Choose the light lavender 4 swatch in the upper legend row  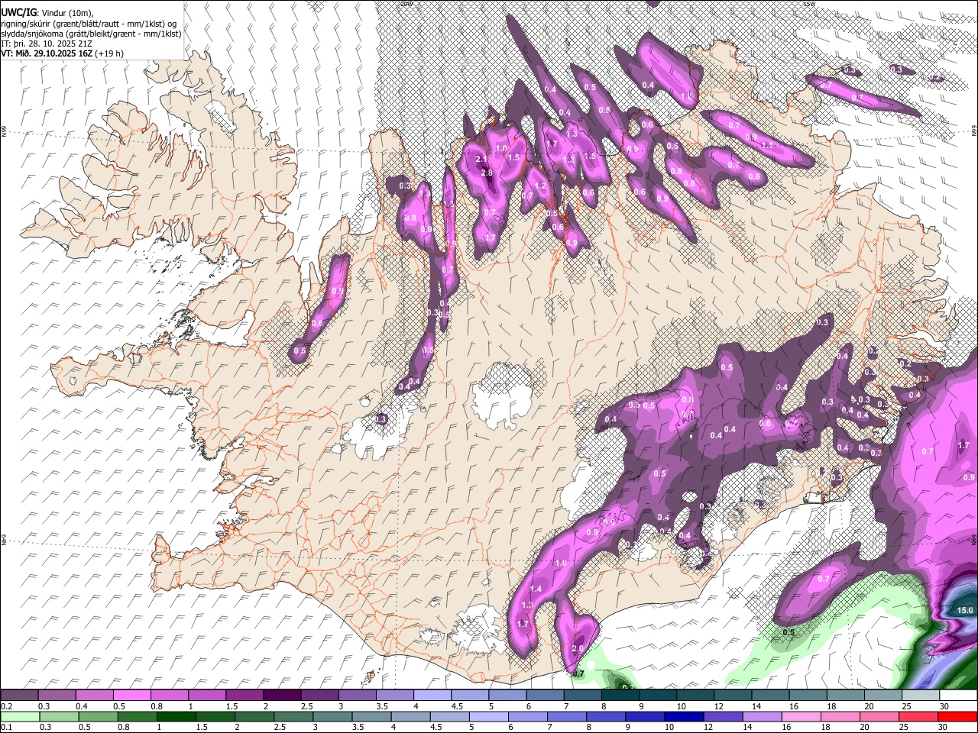432,696
